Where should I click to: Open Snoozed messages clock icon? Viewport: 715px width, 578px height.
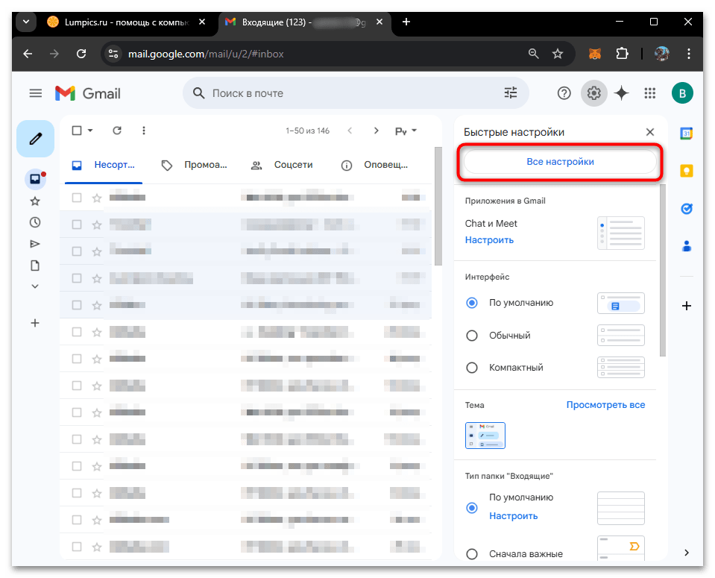pyautogui.click(x=35, y=223)
